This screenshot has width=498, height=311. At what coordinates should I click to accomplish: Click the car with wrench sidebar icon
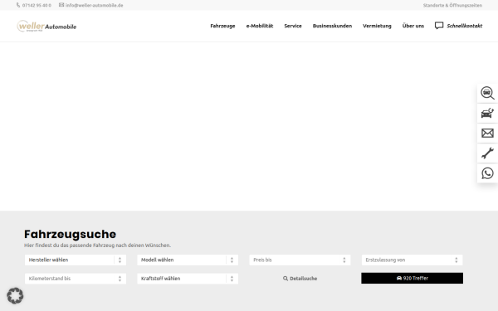487,113
